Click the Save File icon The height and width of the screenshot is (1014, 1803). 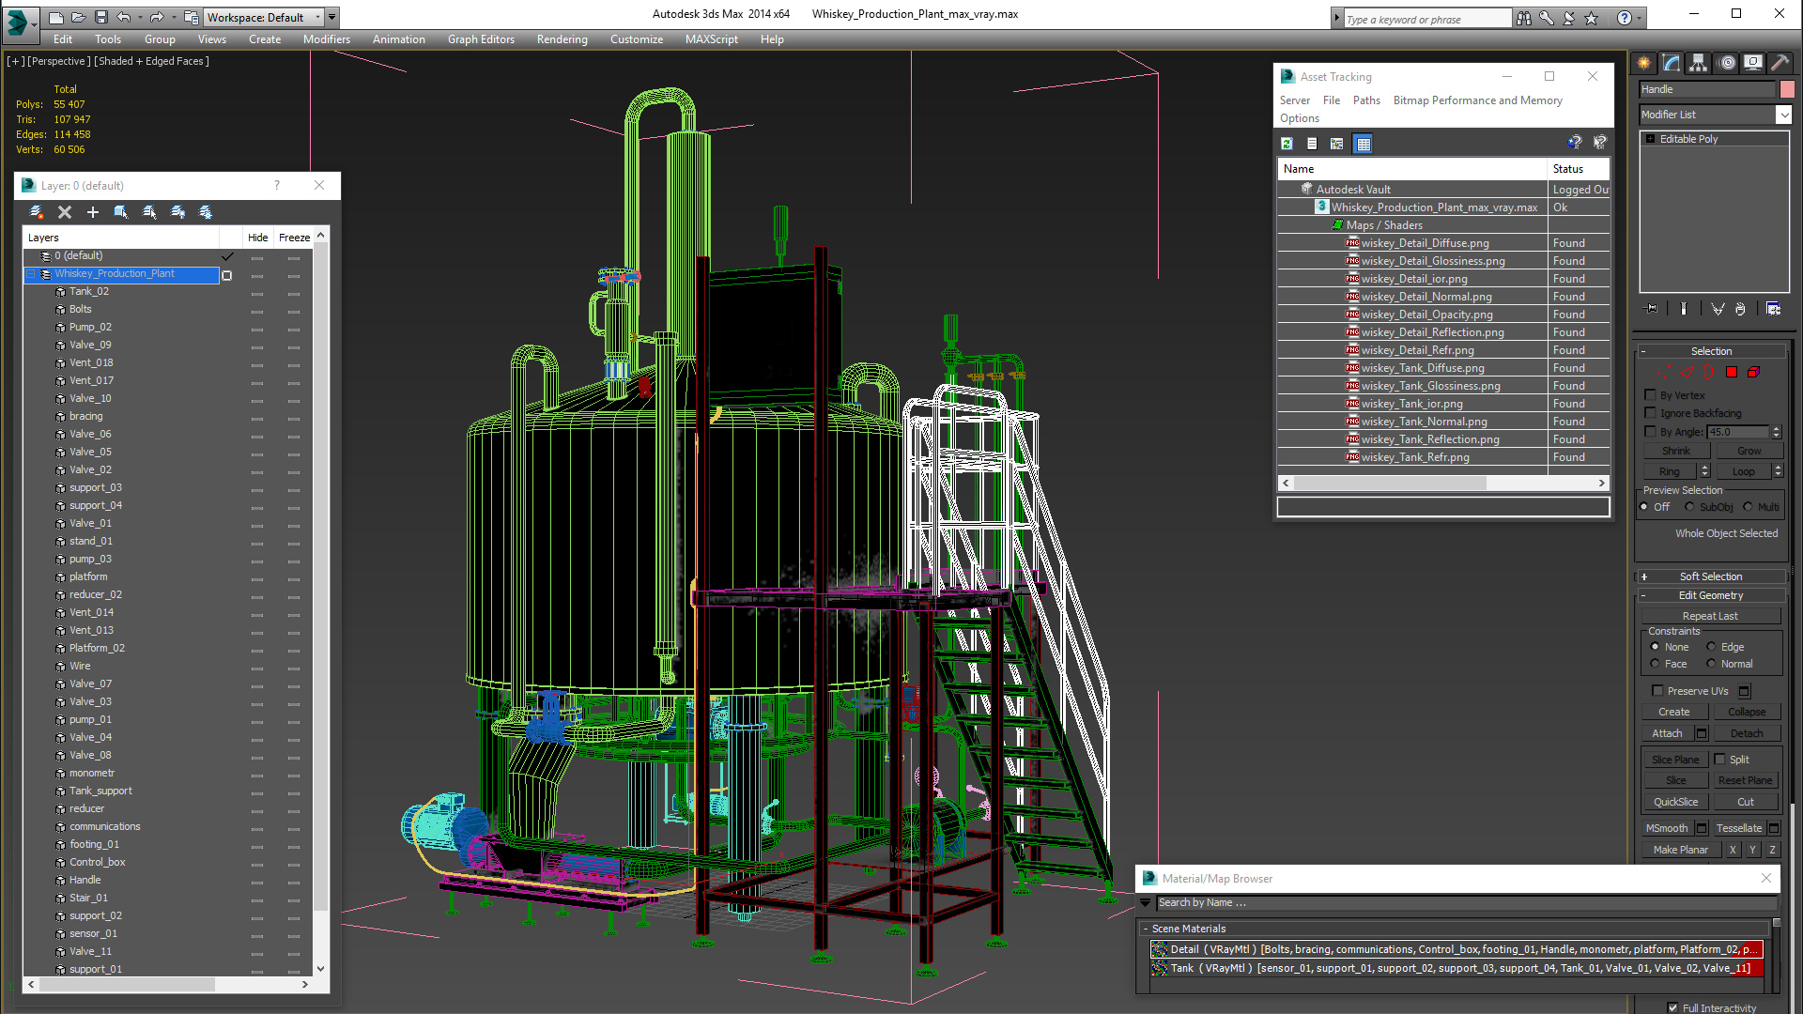coord(101,17)
